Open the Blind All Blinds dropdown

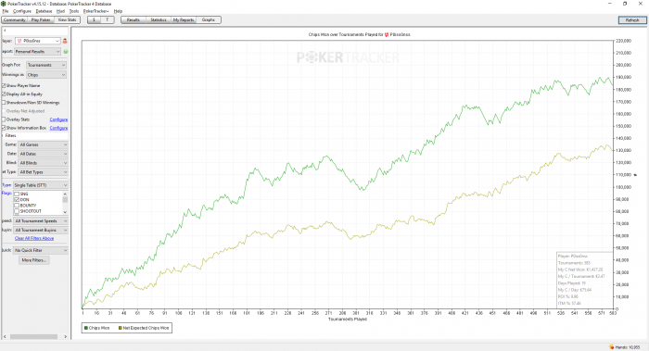click(x=43, y=163)
